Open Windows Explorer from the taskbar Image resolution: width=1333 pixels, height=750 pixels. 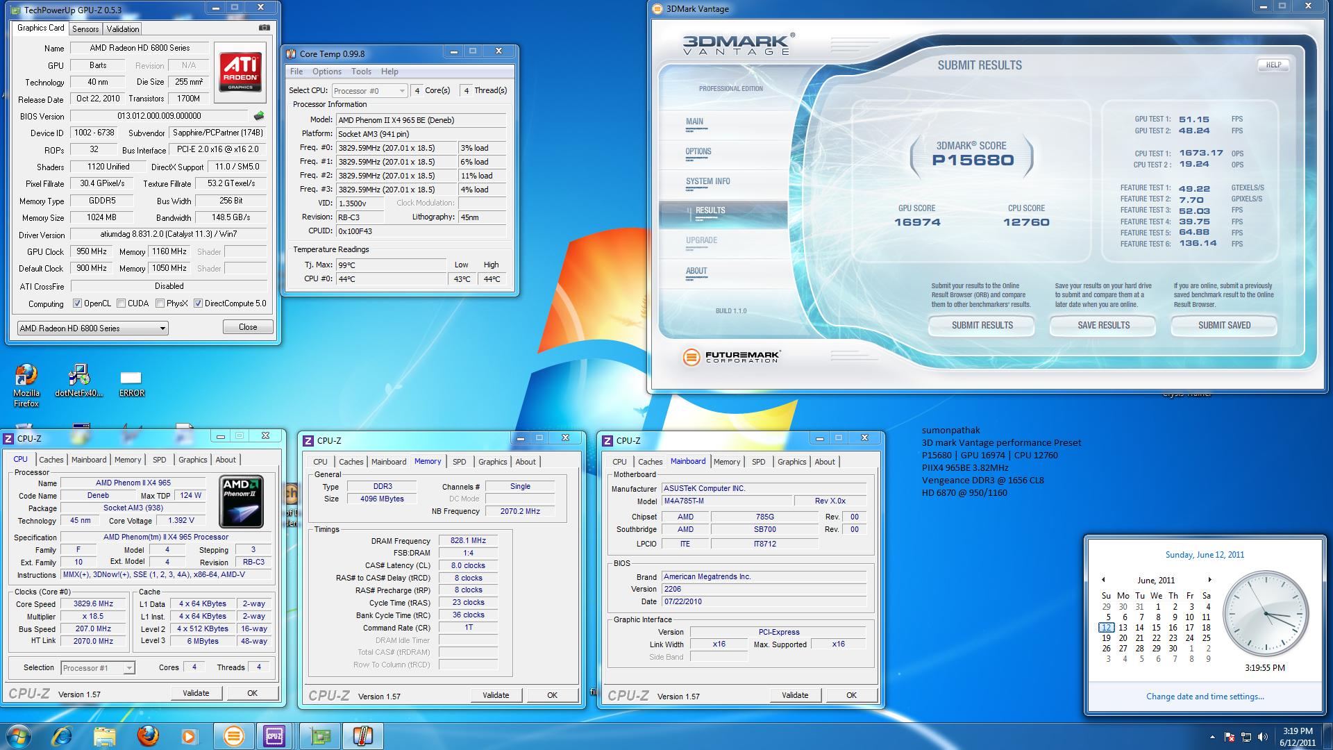pyautogui.click(x=104, y=736)
